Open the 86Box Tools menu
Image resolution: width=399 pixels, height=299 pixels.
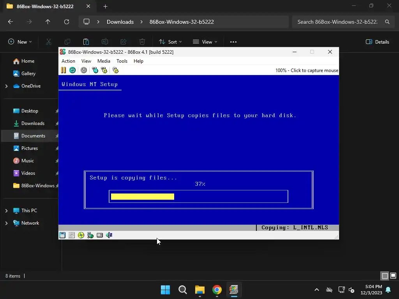[122, 61]
